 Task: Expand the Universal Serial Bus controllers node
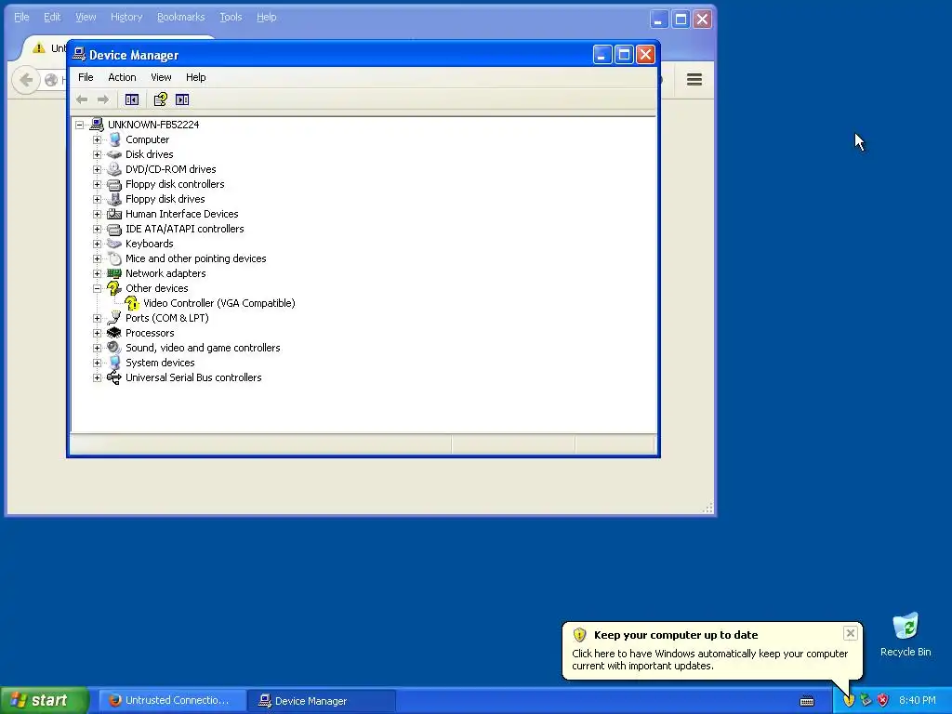click(x=97, y=377)
